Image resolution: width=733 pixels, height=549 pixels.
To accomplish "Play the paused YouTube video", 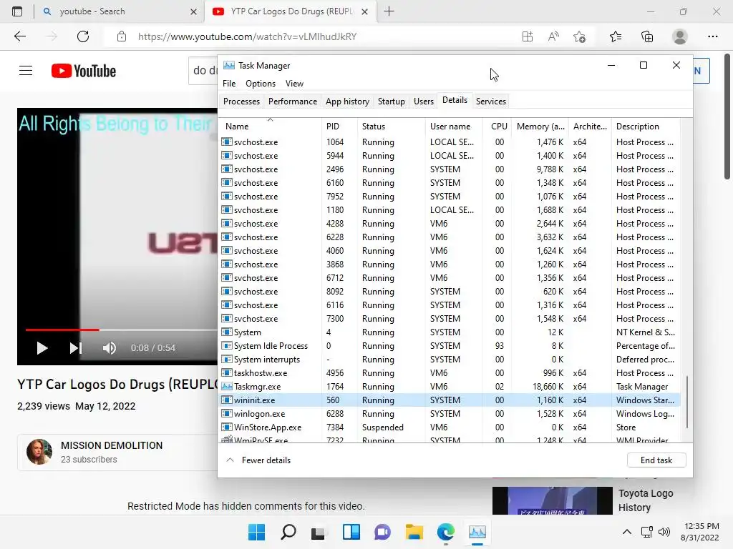I will click(x=42, y=348).
